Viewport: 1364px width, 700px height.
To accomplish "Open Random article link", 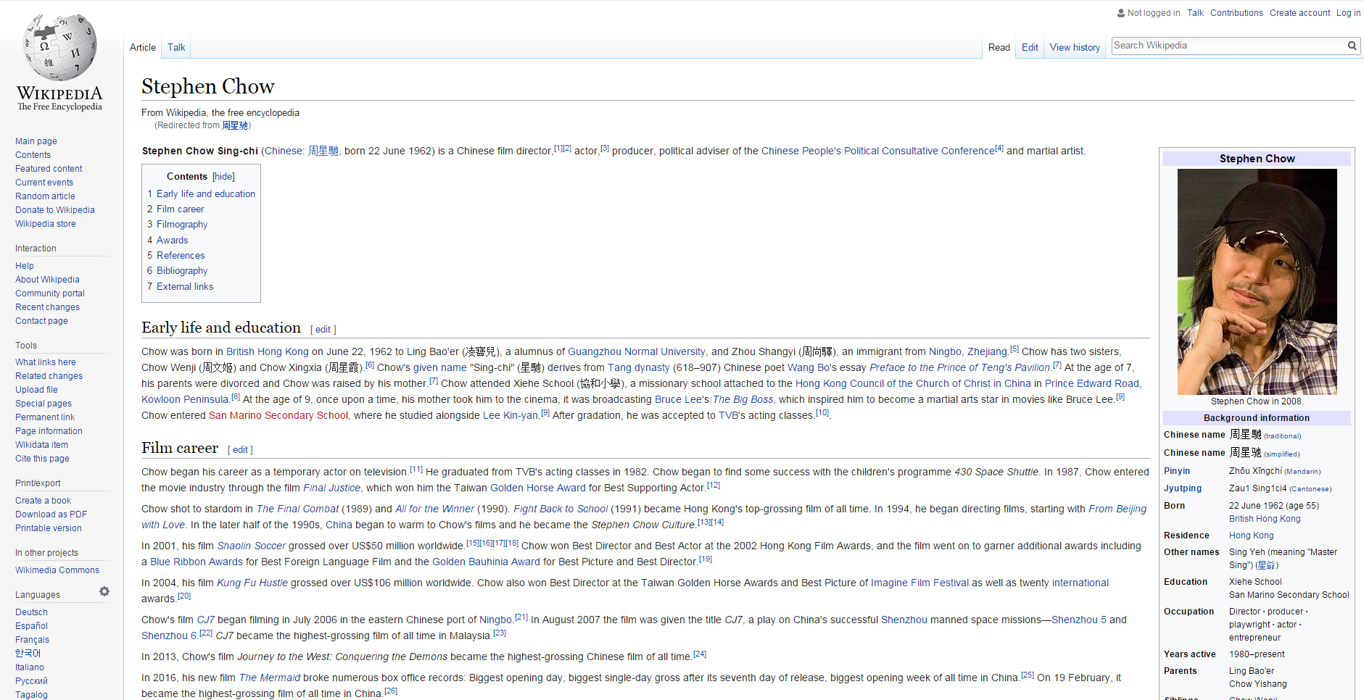I will [x=45, y=196].
